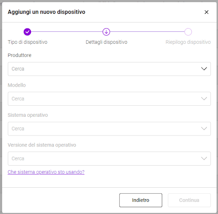Screen dimensions: 218x214
Task: Expand the Produttore dropdown chevron
Action: tap(204, 69)
